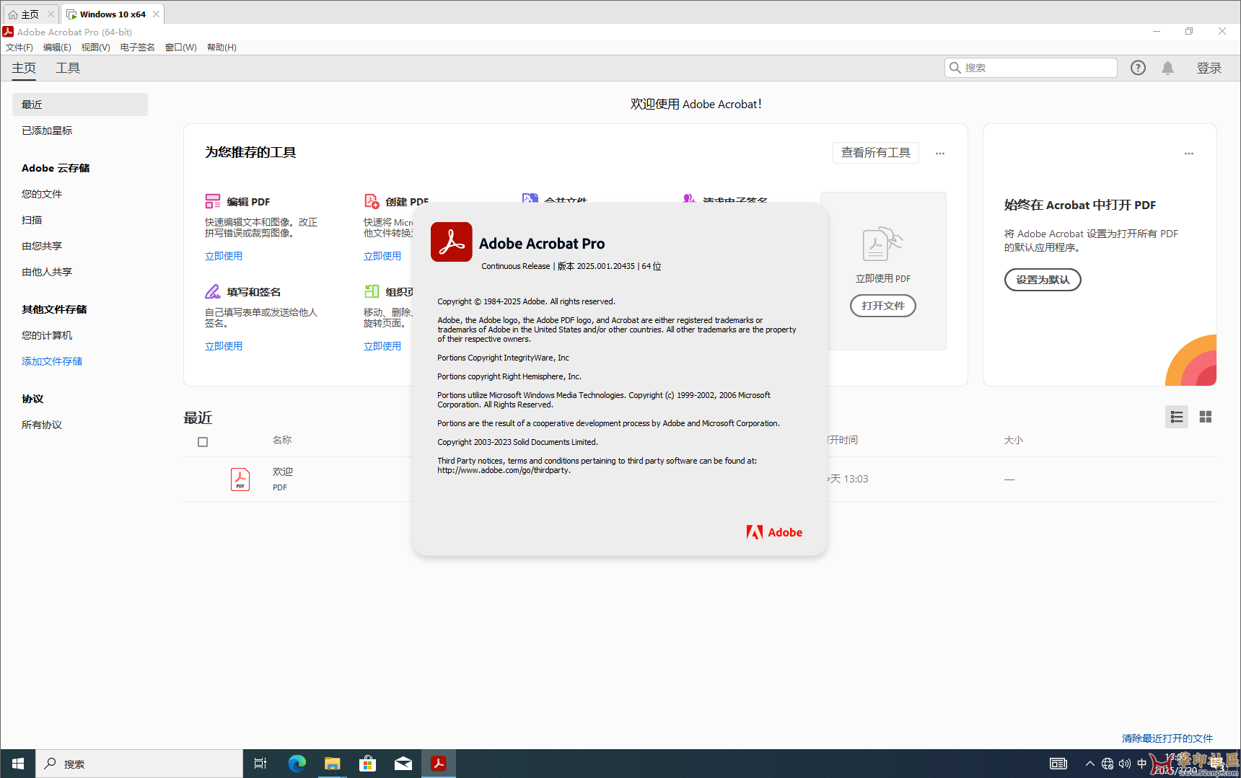The height and width of the screenshot is (778, 1241).
Task: Click the Create PDF tool icon
Action: pos(372,201)
